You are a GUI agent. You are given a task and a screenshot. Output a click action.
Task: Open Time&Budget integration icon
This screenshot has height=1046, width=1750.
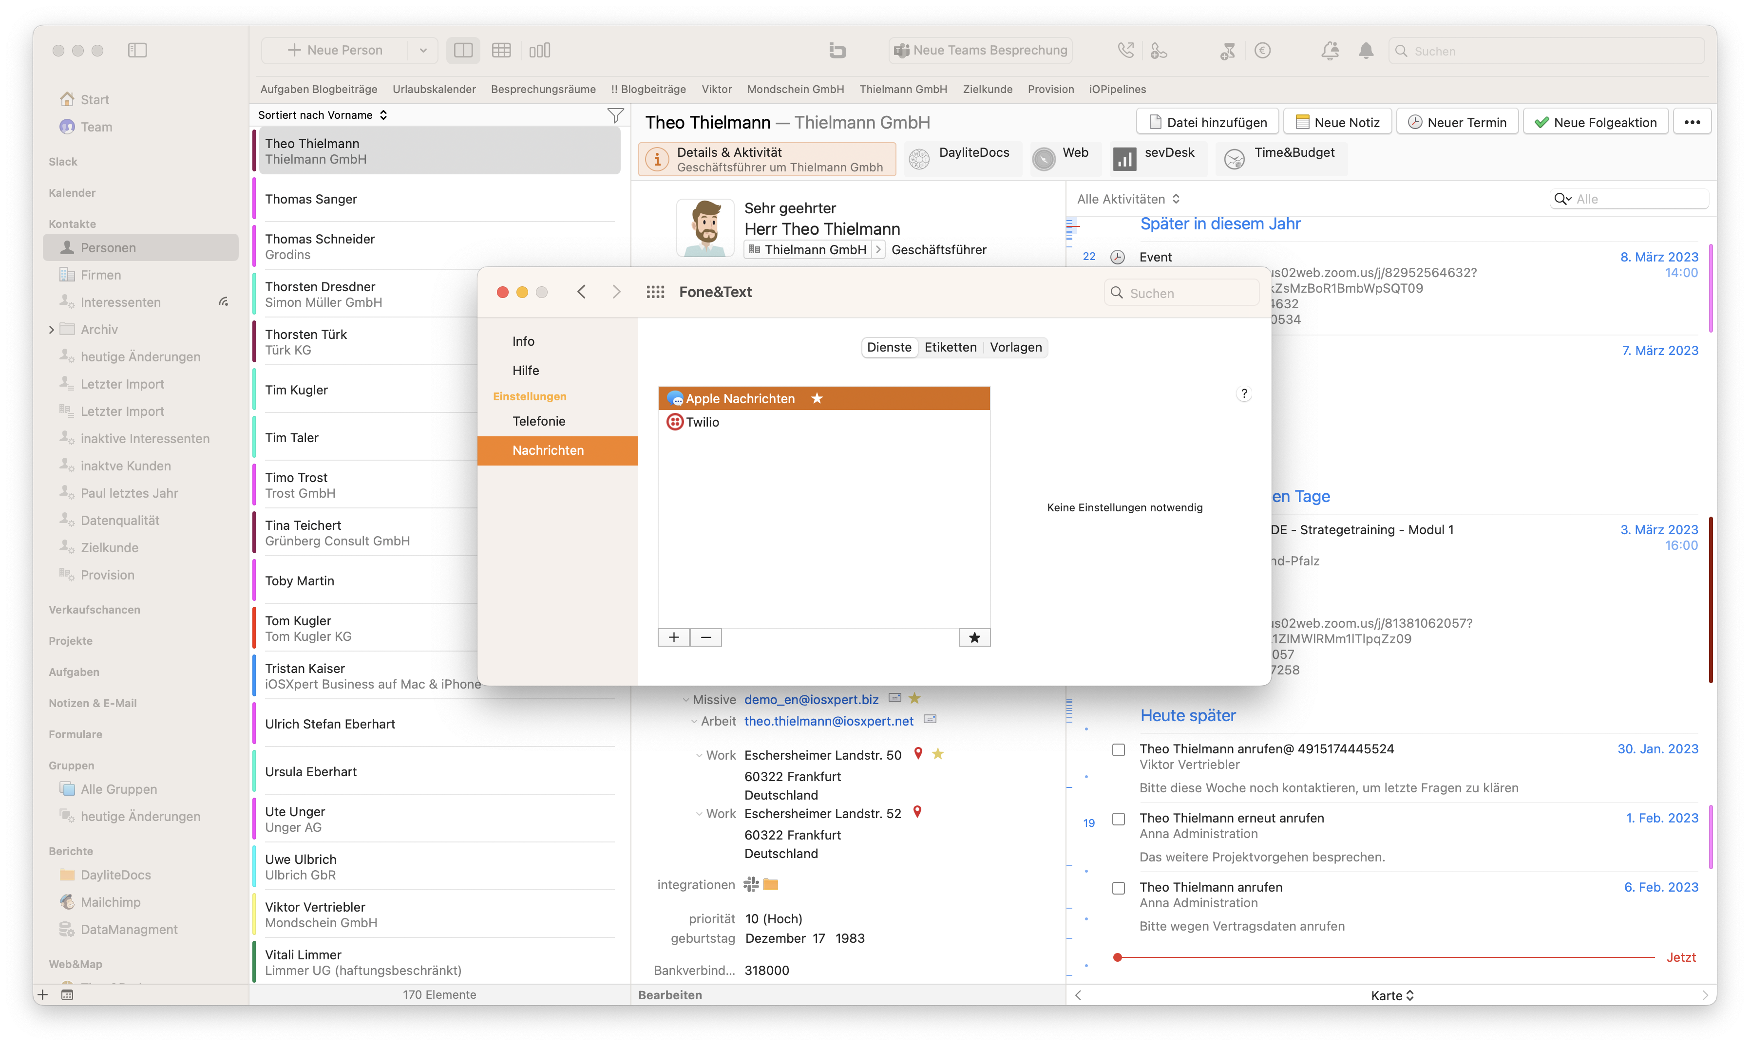1234,159
